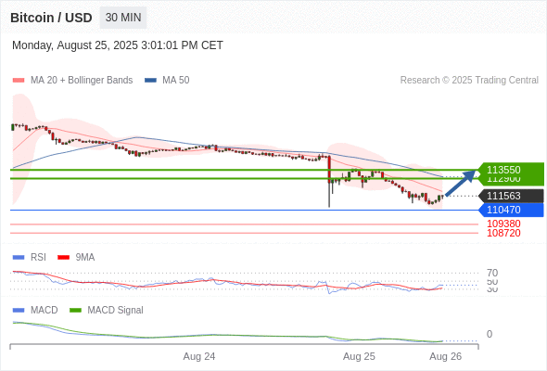Toggle the RSI legend entry

point(30,257)
